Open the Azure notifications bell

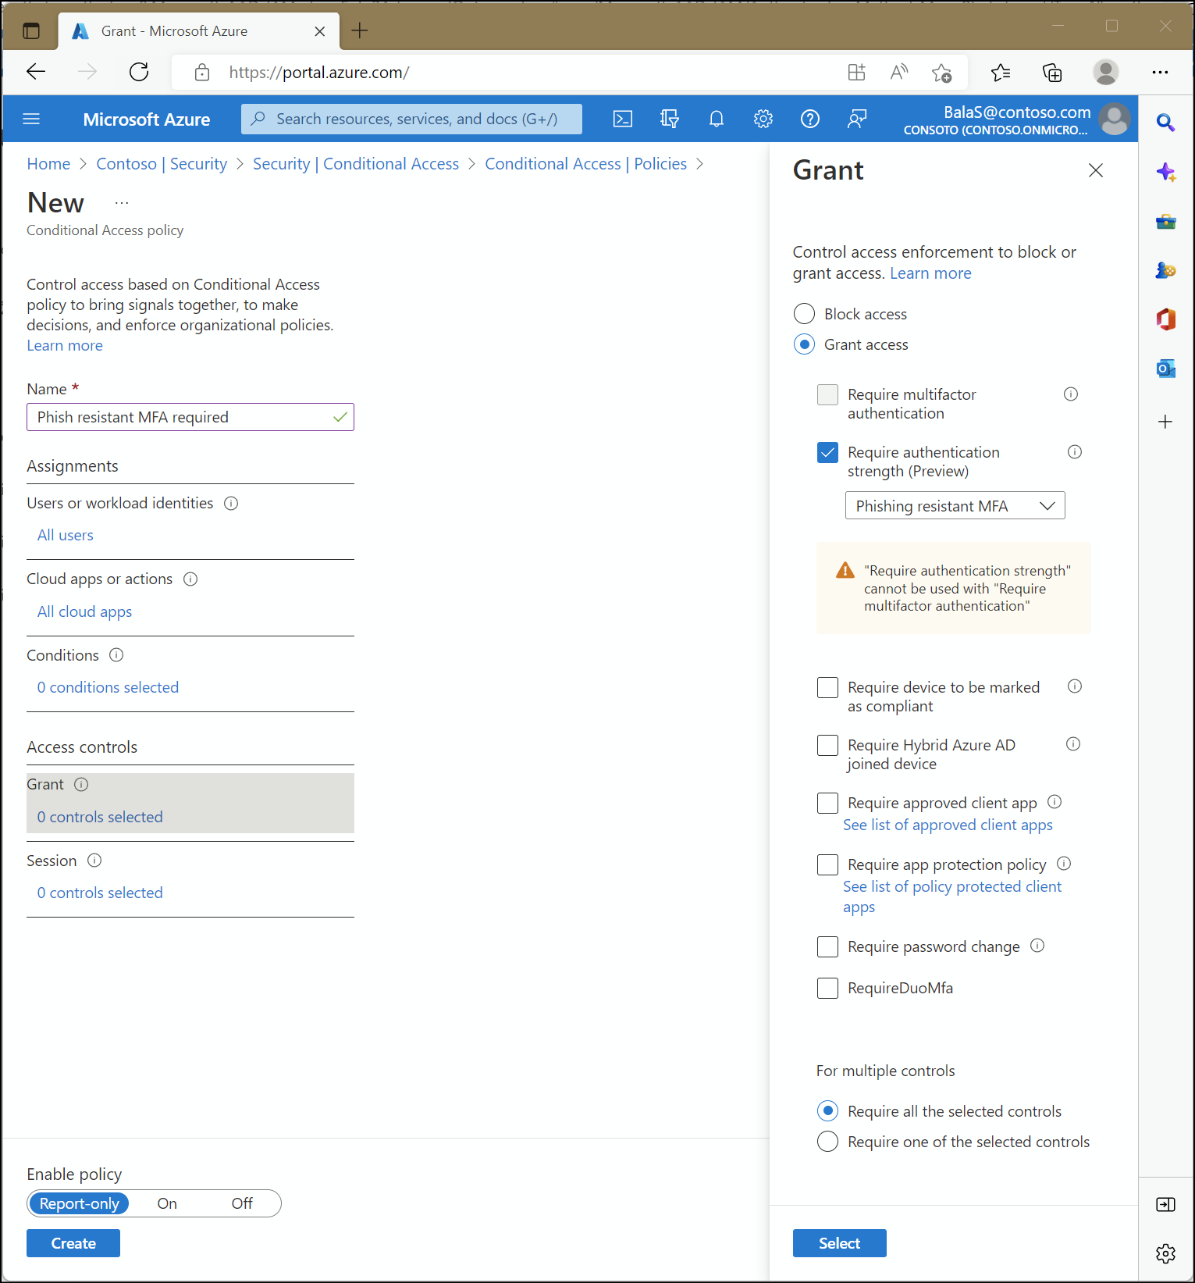click(x=716, y=119)
